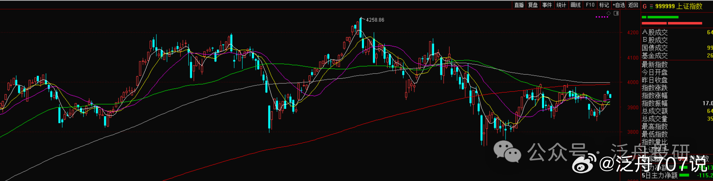The image size is (713, 181).
Task: Select the 最低指数 row
Action: point(677,135)
